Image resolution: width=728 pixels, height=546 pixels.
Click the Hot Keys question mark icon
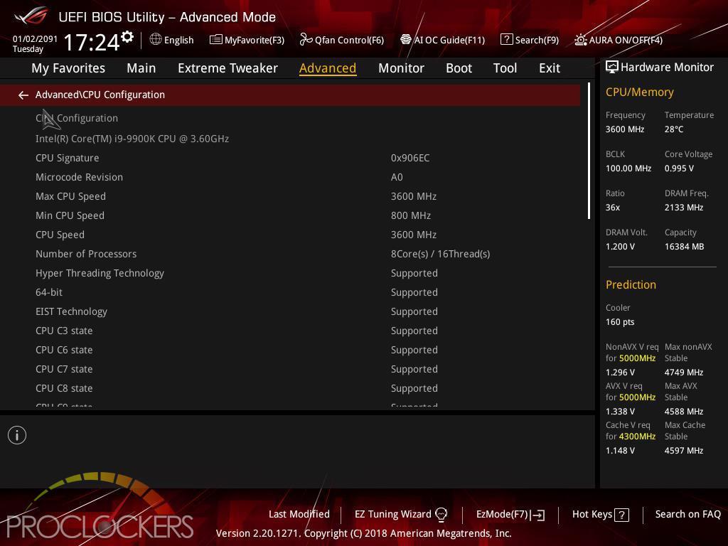[621, 515]
